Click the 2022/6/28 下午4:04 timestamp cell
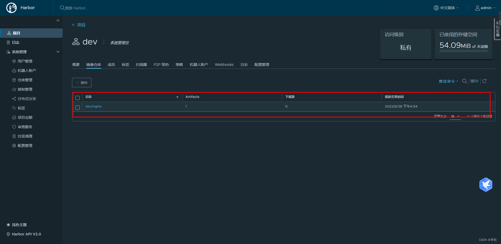501x244 pixels. click(x=401, y=106)
